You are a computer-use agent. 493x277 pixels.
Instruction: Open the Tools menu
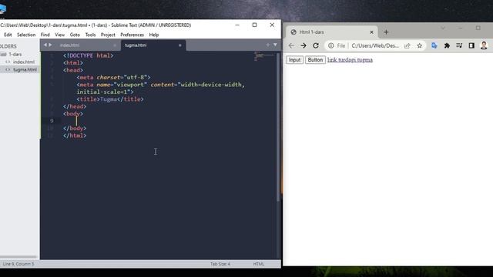(x=91, y=35)
